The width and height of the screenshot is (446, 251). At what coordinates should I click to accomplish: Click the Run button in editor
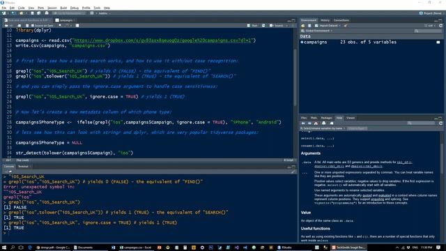pyautogui.click(x=252, y=26)
